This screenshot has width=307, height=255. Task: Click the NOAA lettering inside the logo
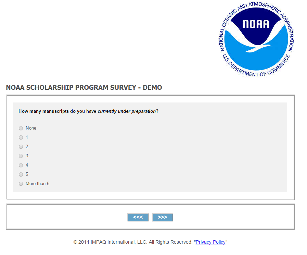point(256,24)
